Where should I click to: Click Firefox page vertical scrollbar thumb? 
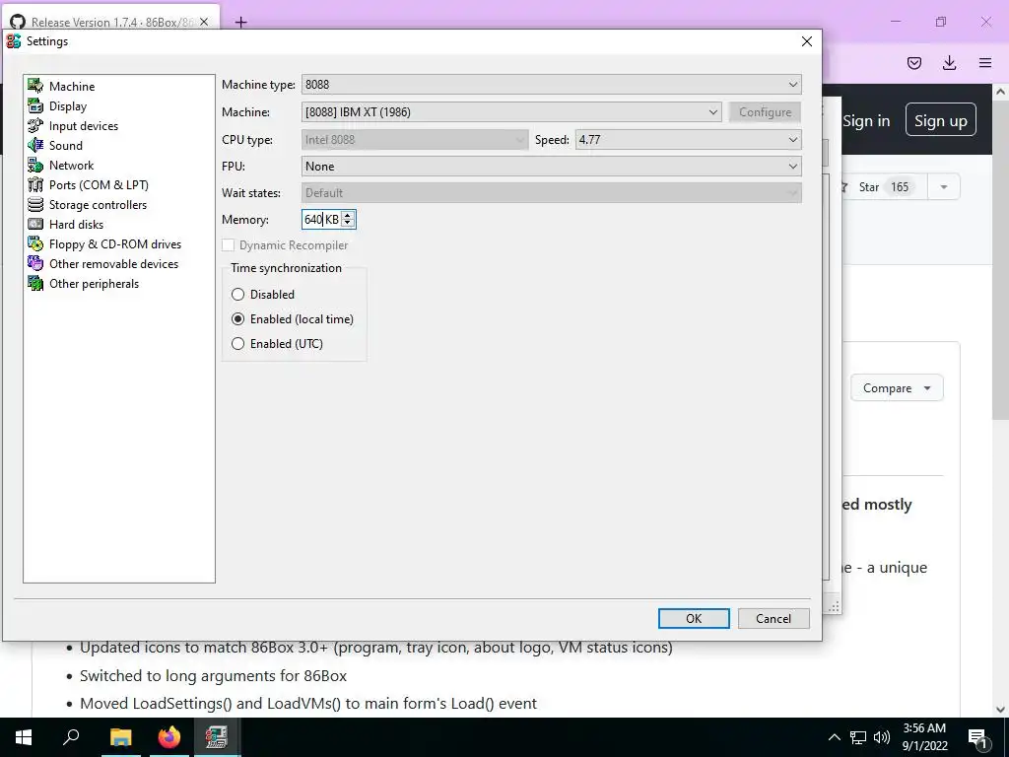coord(1001,260)
